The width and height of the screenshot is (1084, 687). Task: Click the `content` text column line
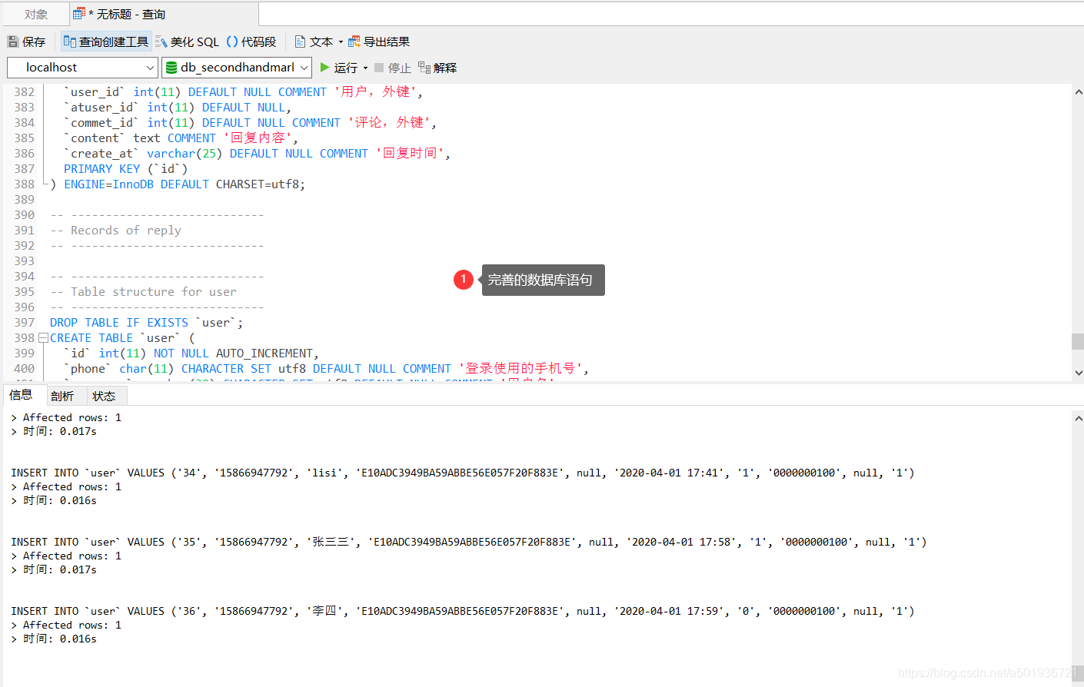pyautogui.click(x=181, y=138)
